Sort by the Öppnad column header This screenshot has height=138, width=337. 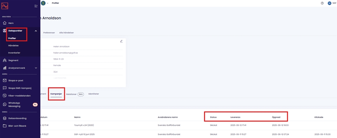[x=276, y=117]
